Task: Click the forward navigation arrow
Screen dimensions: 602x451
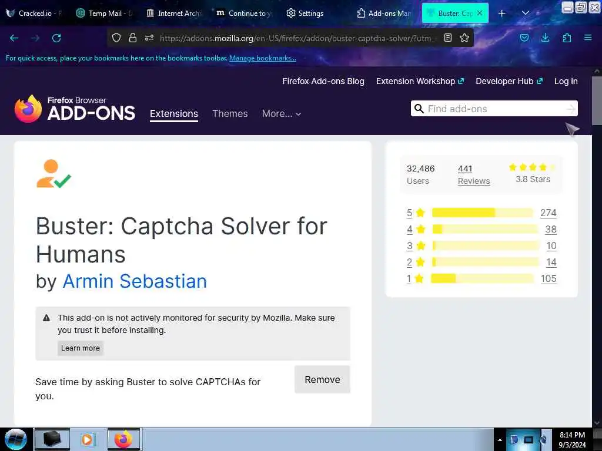Action: (35, 38)
